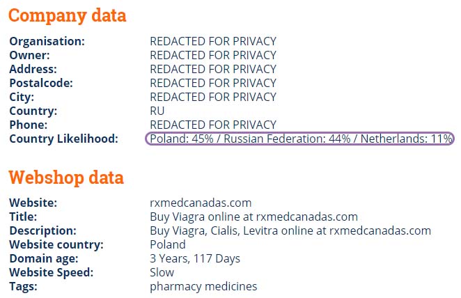Viewport: 461px width, 298px height.
Task: Click the Country Likelihood label
Action: coord(63,139)
